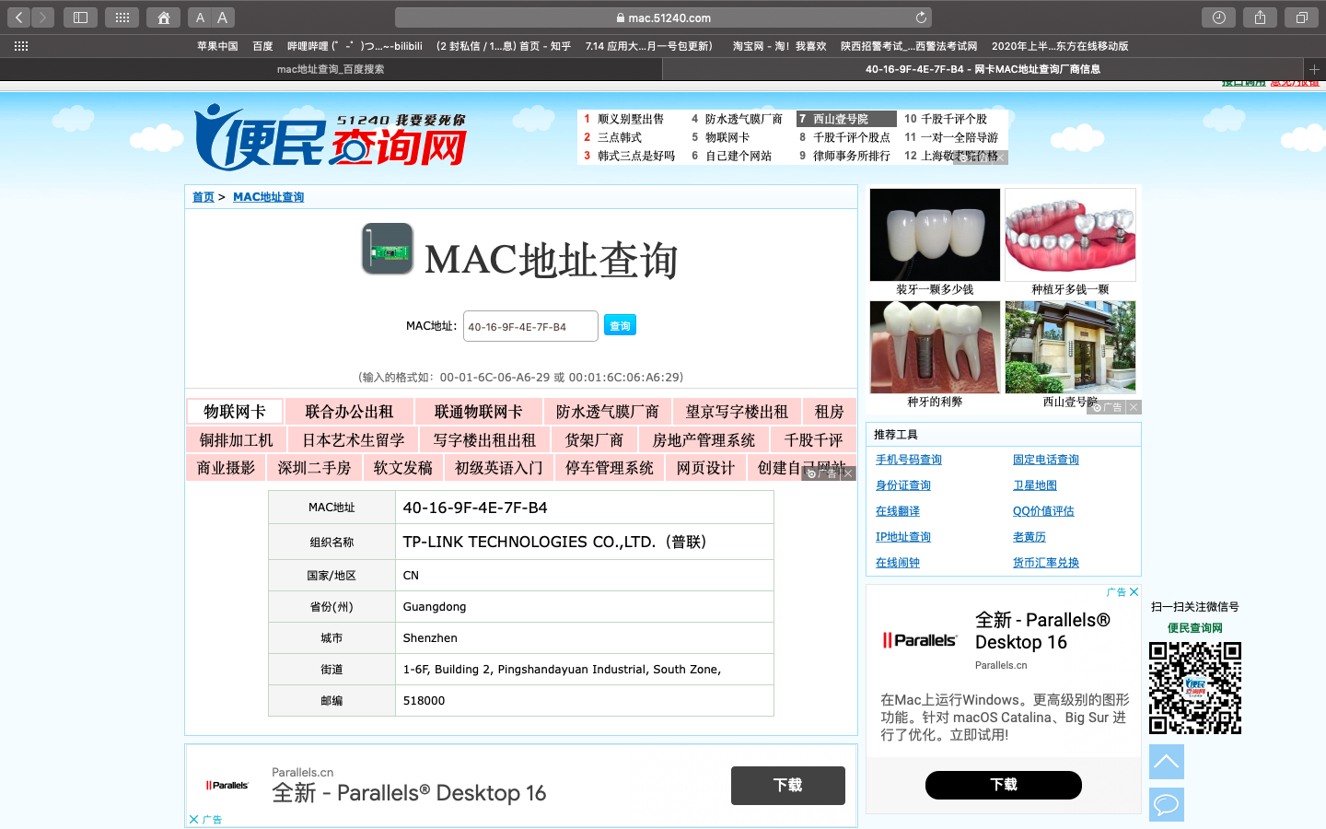The height and width of the screenshot is (829, 1326).
Task: Open the 物联网卡 ad link
Action: coord(235,412)
